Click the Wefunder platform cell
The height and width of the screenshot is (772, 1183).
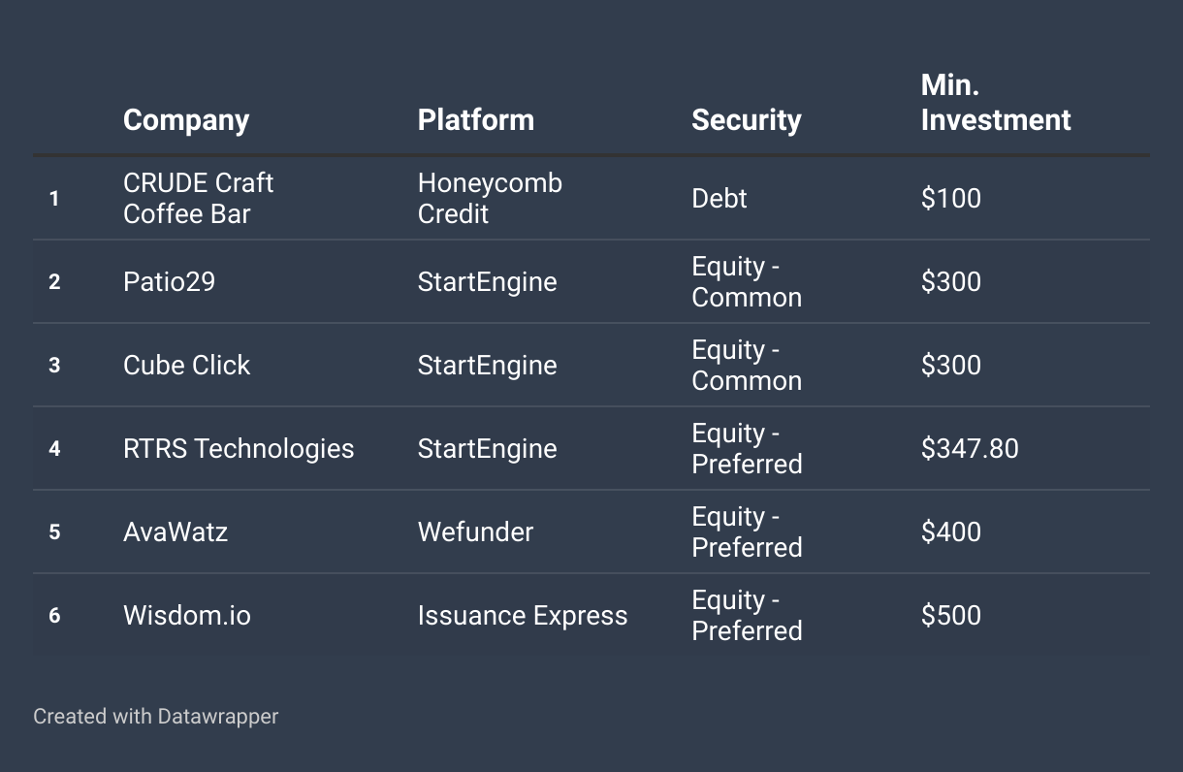[x=476, y=532]
